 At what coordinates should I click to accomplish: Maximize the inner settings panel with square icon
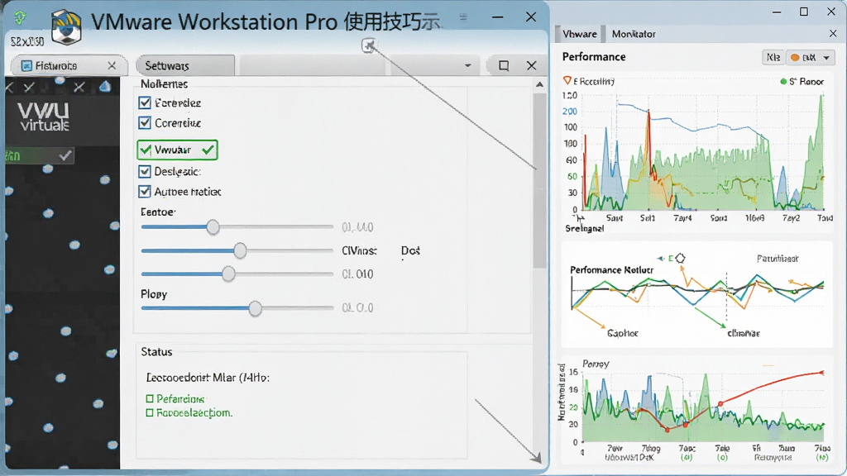(x=504, y=66)
